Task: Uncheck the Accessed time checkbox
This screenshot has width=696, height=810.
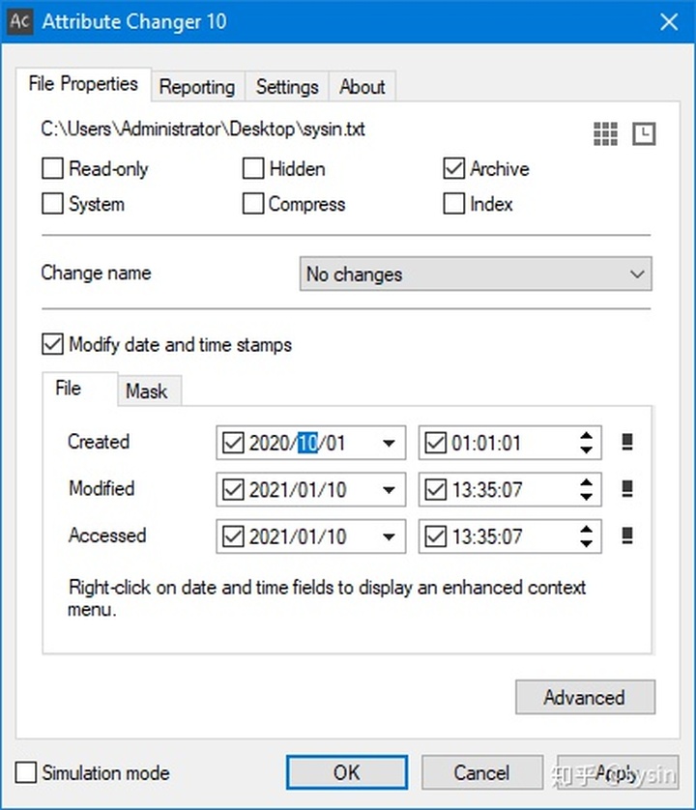Action: [436, 536]
